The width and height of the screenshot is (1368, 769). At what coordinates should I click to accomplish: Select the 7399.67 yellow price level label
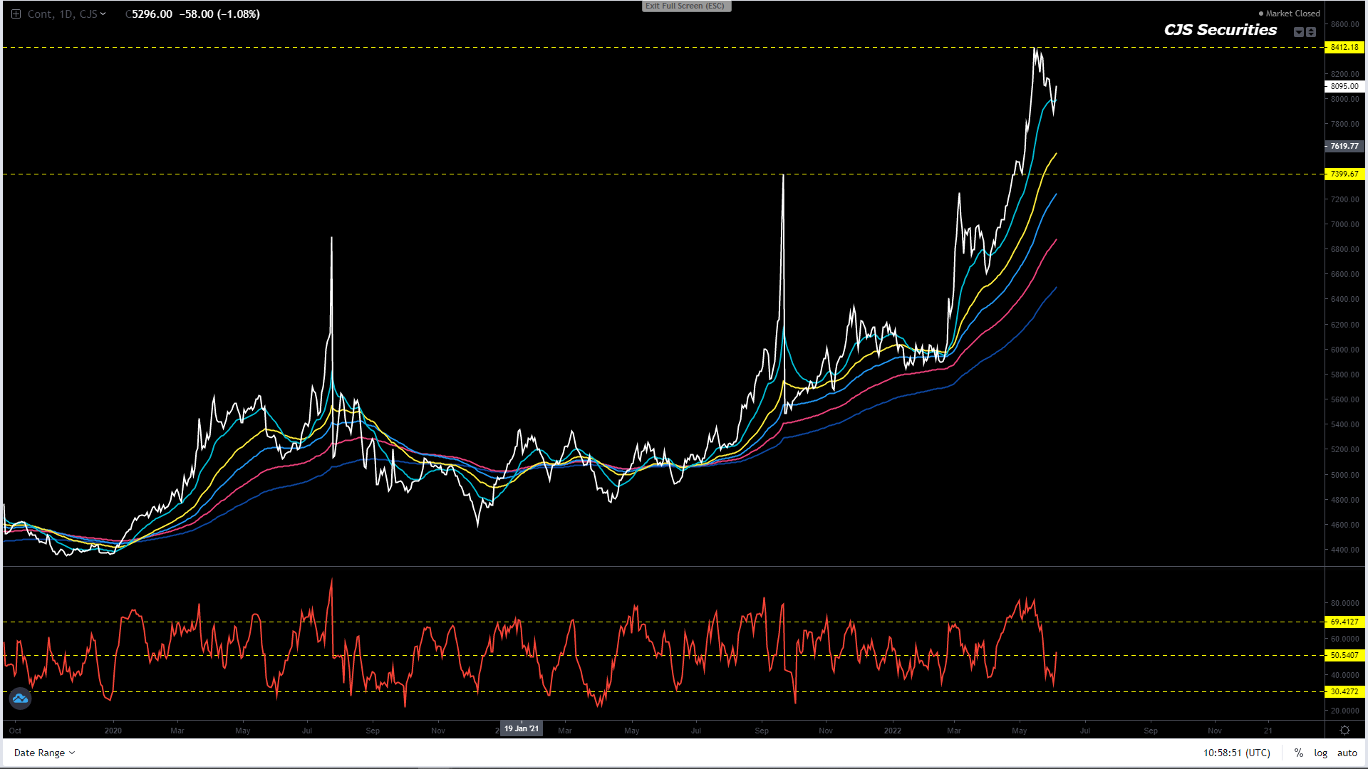1344,174
